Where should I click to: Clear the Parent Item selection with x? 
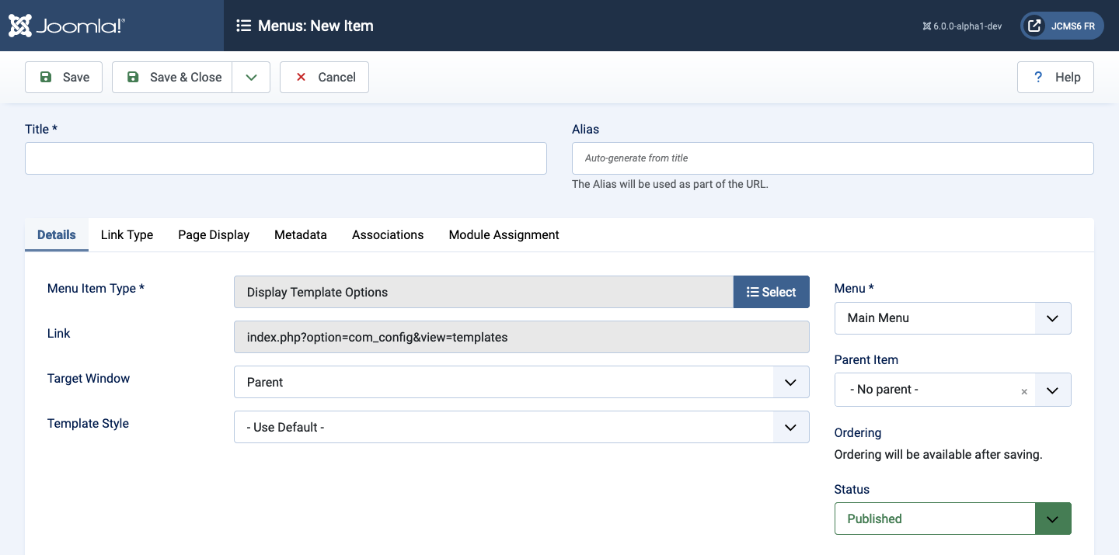click(1024, 391)
